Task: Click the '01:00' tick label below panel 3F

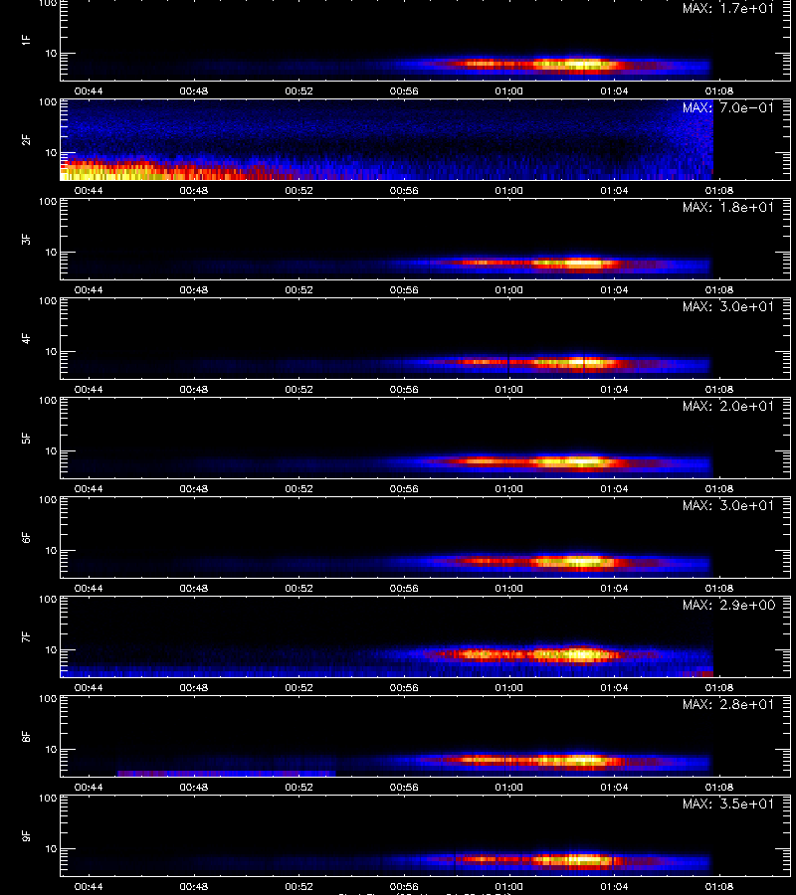Action: 508,290
